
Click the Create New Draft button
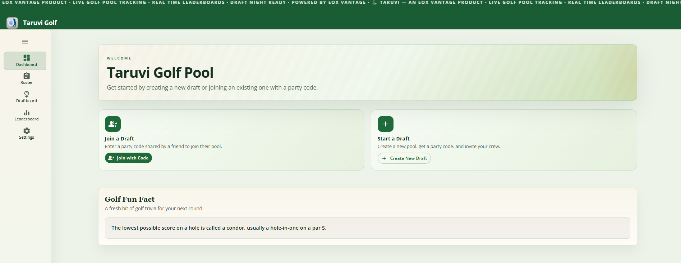click(404, 158)
